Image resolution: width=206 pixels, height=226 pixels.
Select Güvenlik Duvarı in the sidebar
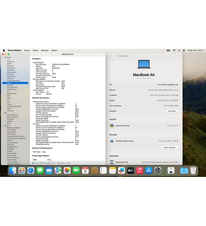tap(13, 117)
